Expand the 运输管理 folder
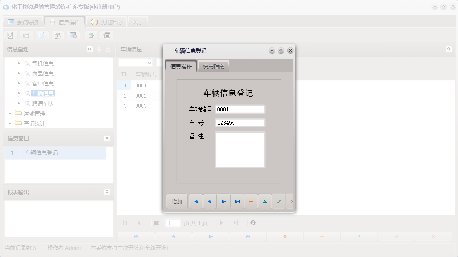This screenshot has height=257, width=458. pos(10,113)
